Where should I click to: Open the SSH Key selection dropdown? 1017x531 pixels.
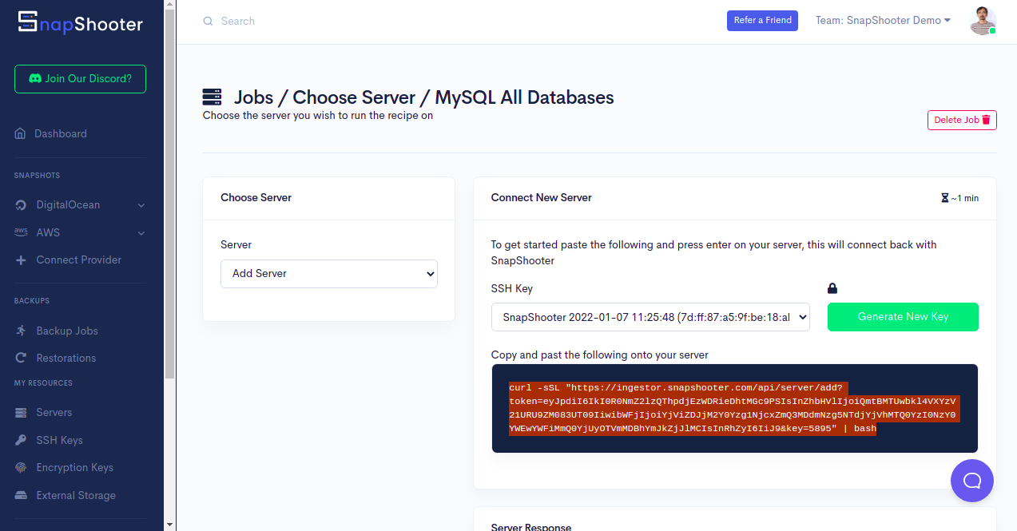click(650, 317)
